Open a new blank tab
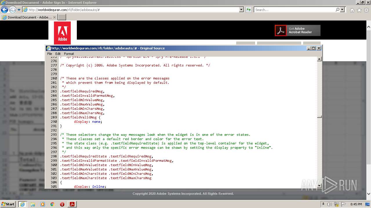371x208 pixels. point(62,17)
